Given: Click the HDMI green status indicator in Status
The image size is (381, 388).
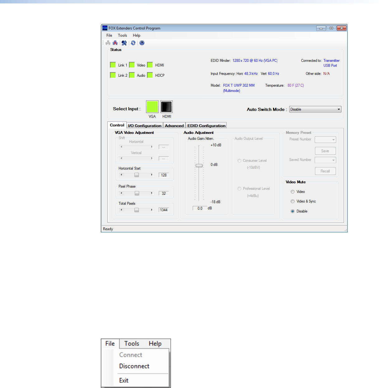Looking at the screenshot, I should pos(150,65).
